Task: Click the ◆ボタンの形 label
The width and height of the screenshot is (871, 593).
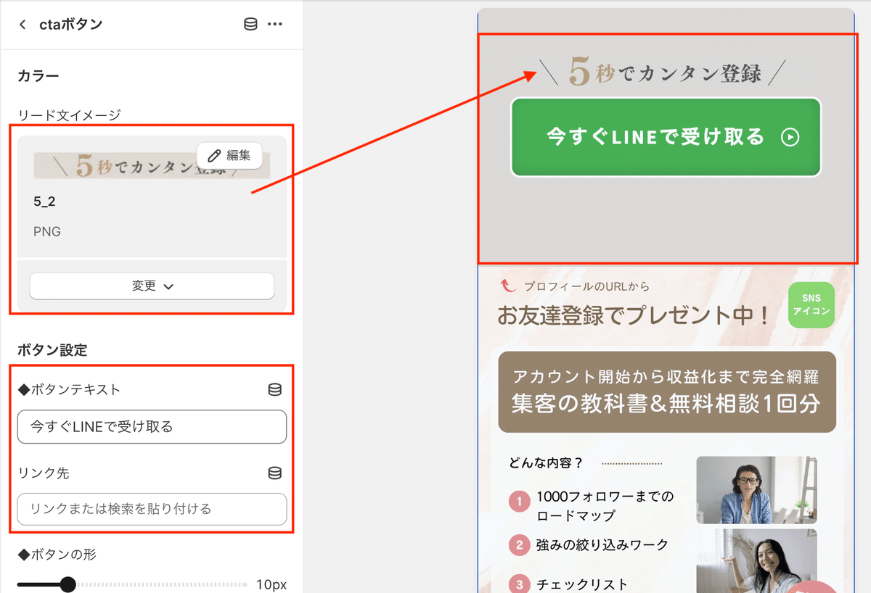Action: [57, 555]
